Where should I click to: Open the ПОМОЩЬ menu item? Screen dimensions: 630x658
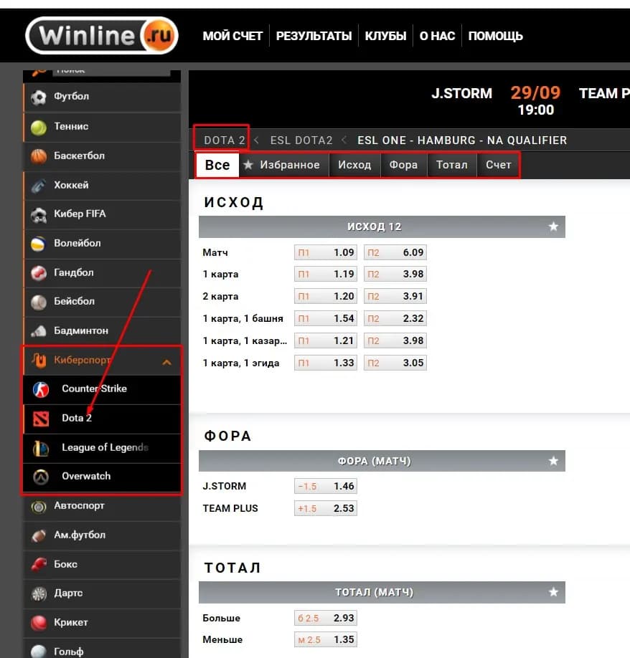pos(496,36)
